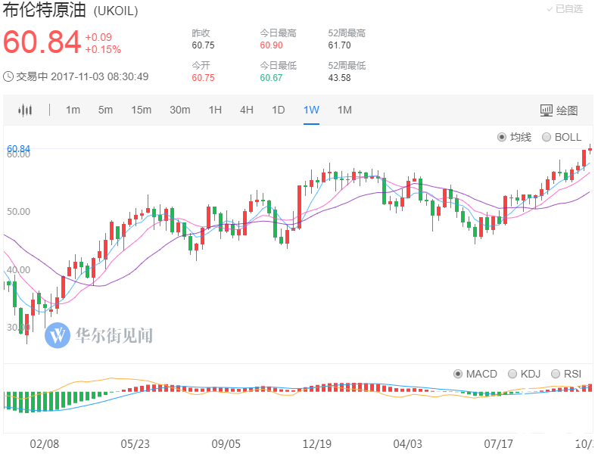The height and width of the screenshot is (457, 598).
Task: Select the BOLL radio button
Action: (547, 137)
